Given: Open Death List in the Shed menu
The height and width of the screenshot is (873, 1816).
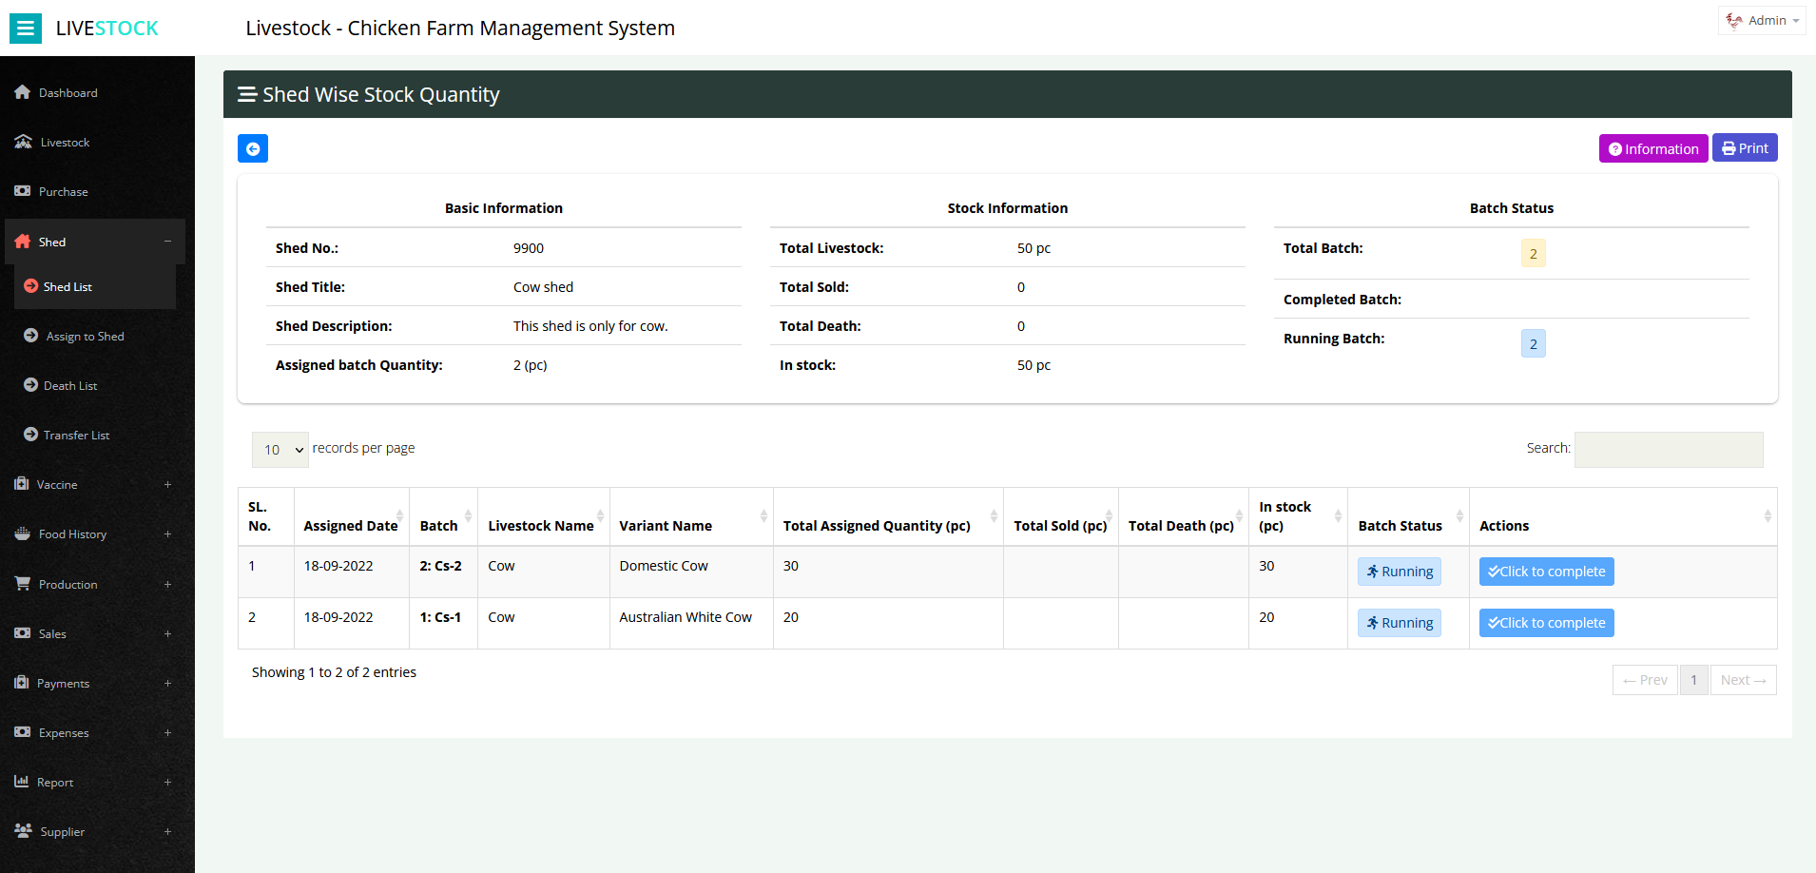Looking at the screenshot, I should [69, 385].
